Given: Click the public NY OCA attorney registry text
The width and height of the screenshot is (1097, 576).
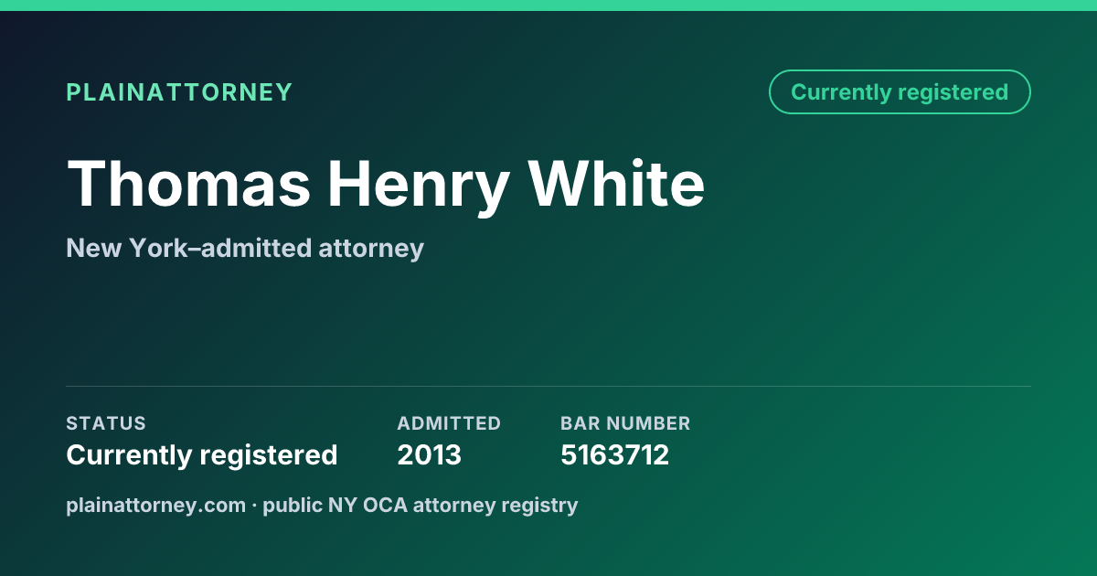Looking at the screenshot, I should (x=421, y=505).
